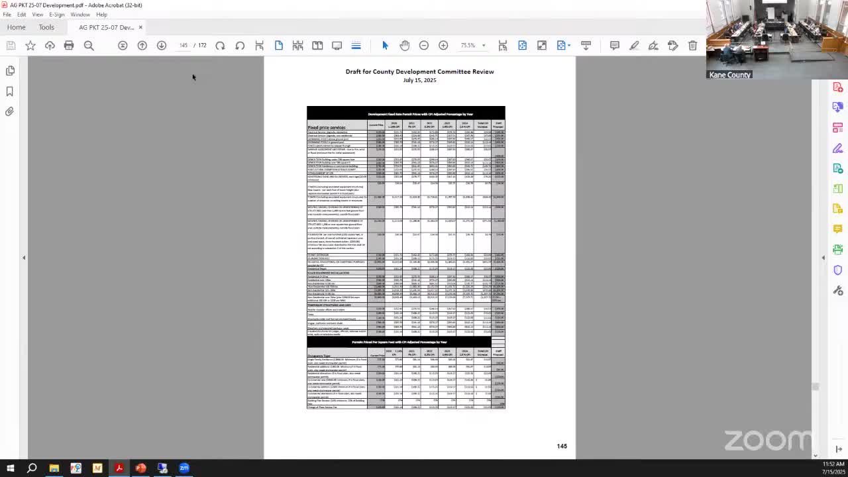Open the E-Sign menu
Screen dimensions: 848x477
pos(57,15)
